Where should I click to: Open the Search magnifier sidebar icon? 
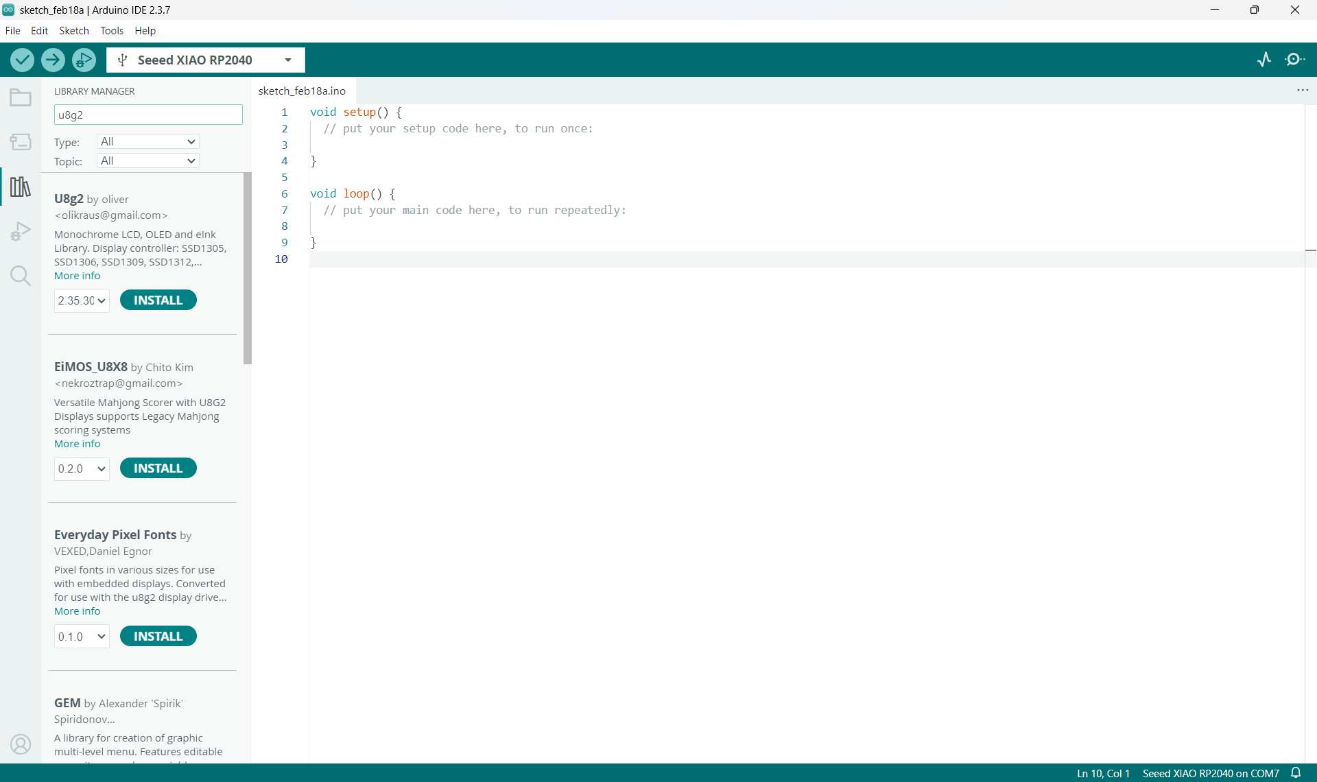[21, 276]
